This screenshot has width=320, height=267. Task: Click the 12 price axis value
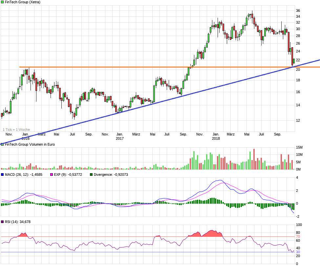[298, 120]
